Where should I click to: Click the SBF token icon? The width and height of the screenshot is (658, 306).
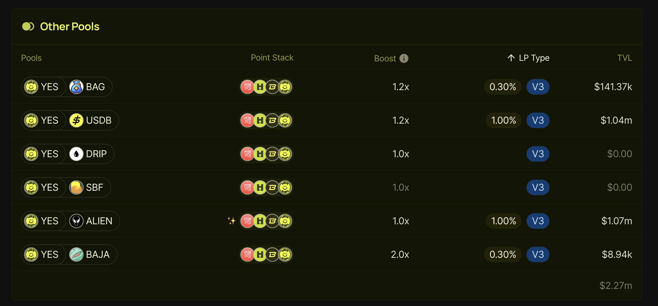click(76, 187)
